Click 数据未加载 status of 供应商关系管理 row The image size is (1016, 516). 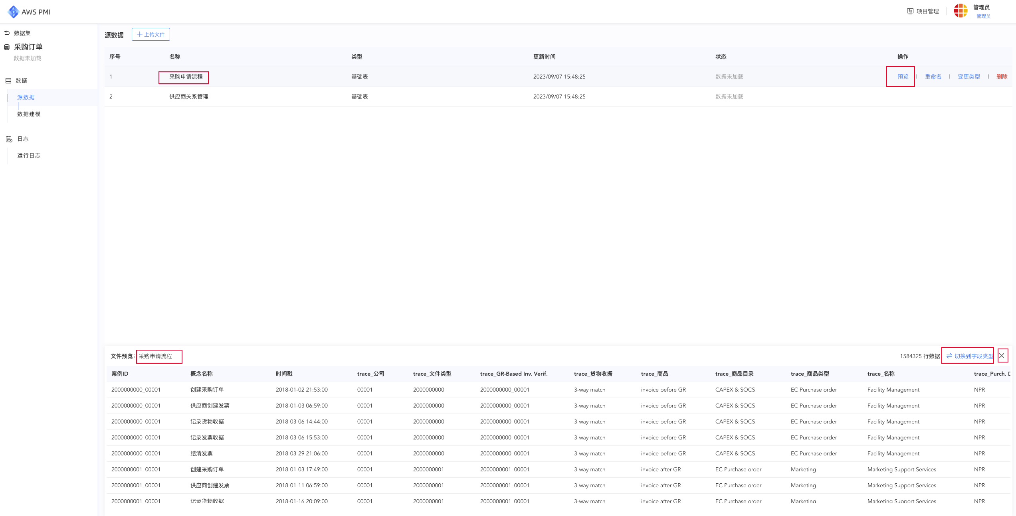(729, 97)
